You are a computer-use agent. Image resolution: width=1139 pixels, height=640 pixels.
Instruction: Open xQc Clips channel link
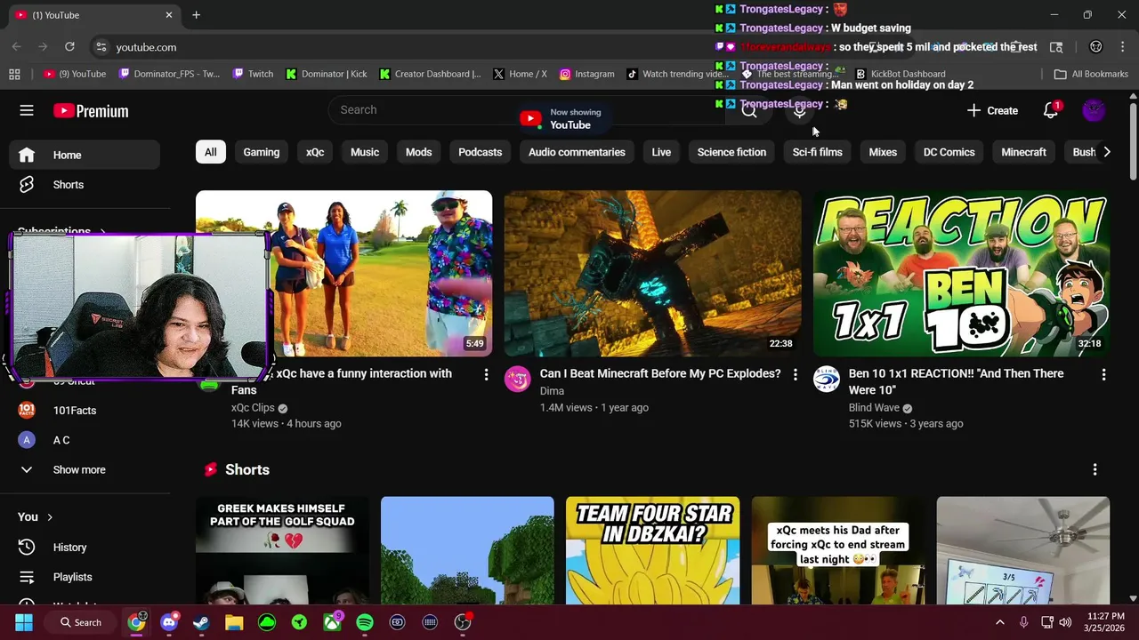point(253,408)
